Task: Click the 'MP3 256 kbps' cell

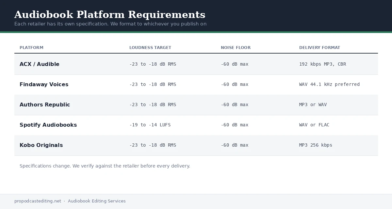Action: point(316,145)
